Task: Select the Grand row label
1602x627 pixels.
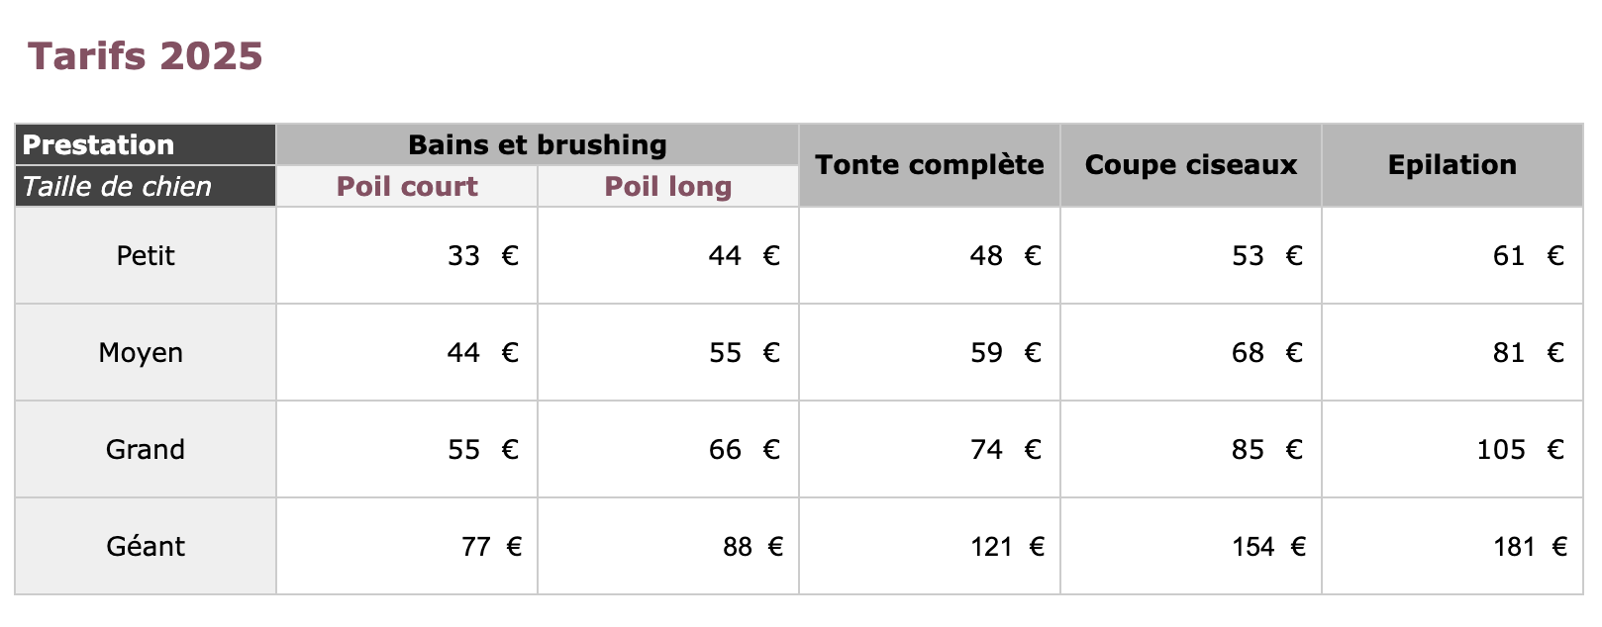Action: click(146, 449)
